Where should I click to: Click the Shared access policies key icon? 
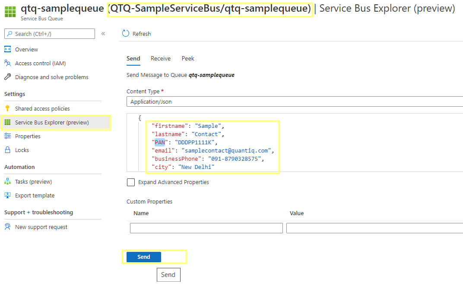[10, 108]
